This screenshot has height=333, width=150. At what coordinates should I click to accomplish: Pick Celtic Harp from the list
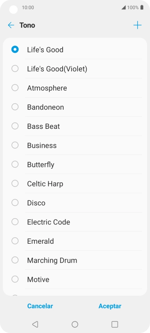pyautogui.click(x=75, y=183)
